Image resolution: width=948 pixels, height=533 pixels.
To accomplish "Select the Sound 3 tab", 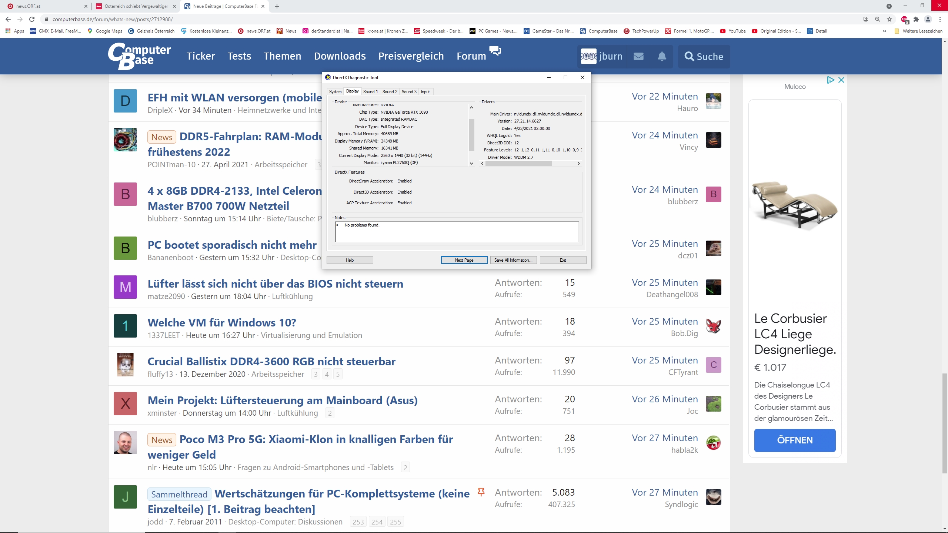I will click(x=409, y=92).
